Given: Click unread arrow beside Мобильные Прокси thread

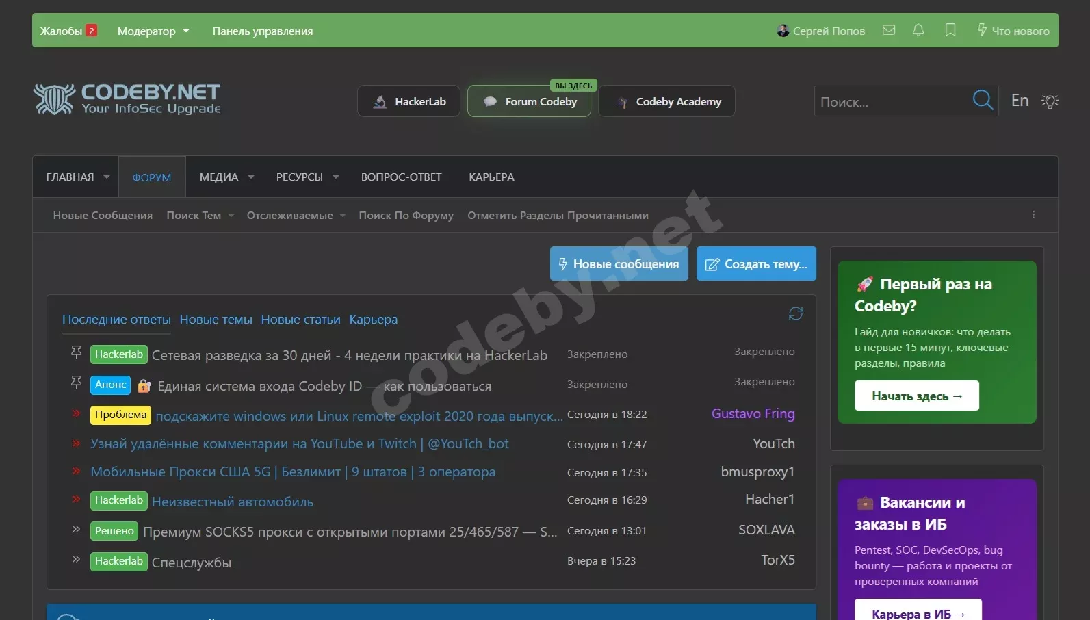Looking at the screenshot, I should pos(76,471).
